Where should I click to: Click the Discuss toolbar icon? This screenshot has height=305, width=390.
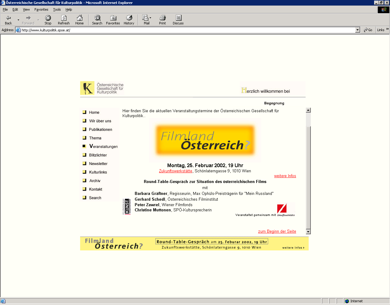178,18
